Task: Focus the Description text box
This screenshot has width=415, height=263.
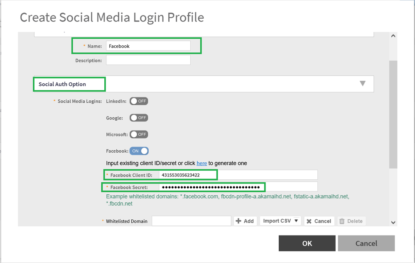Action: coord(148,60)
